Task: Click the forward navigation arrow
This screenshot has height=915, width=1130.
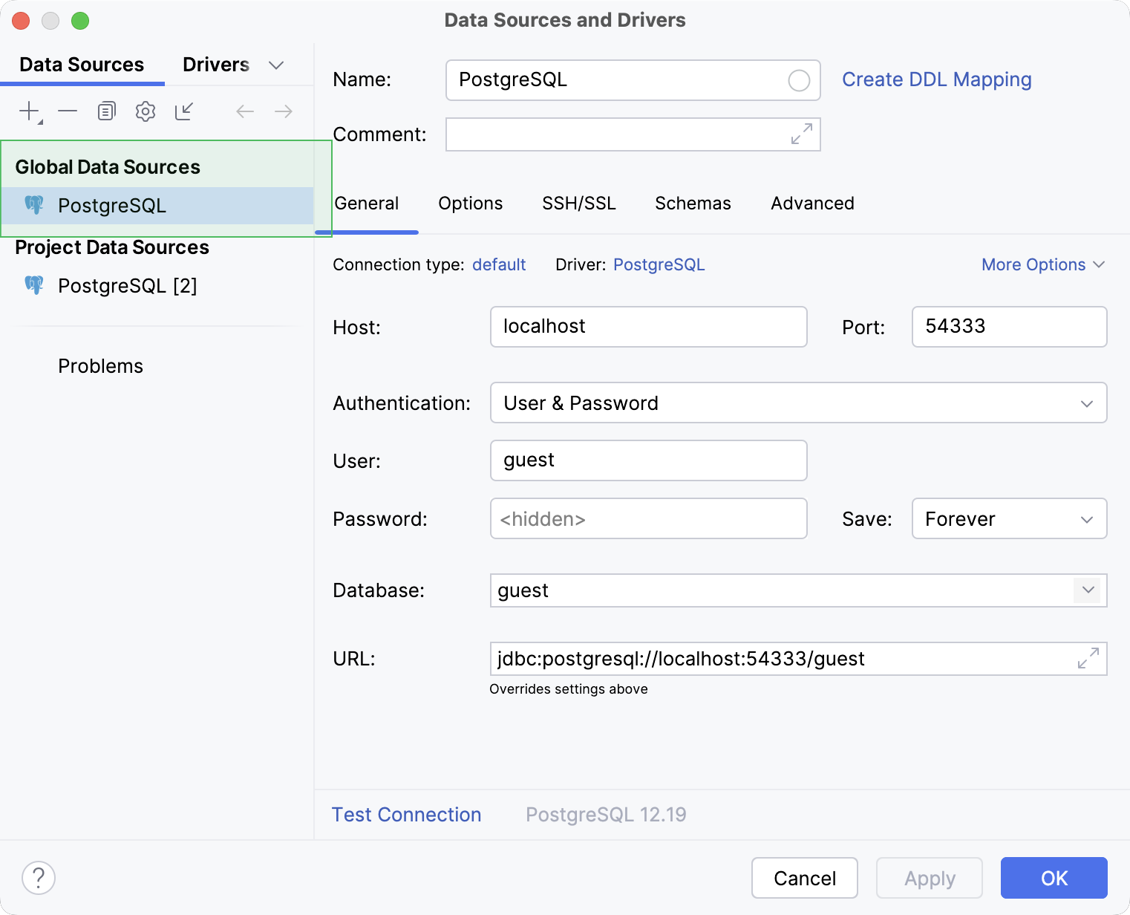Action: point(283,111)
